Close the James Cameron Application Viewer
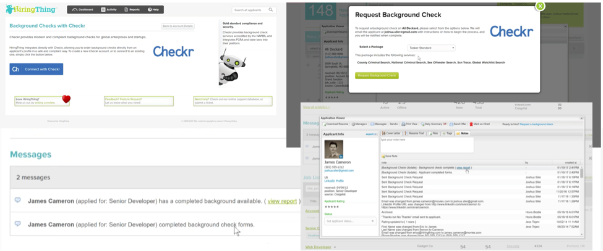 pyautogui.click(x=581, y=118)
